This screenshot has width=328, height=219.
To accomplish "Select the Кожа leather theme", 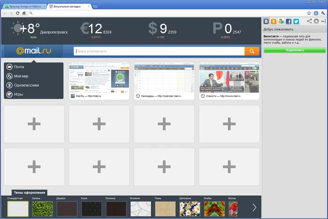I will click(x=92, y=209).
